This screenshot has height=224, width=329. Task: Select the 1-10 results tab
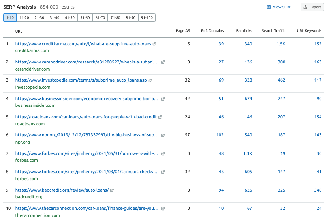click(10, 18)
